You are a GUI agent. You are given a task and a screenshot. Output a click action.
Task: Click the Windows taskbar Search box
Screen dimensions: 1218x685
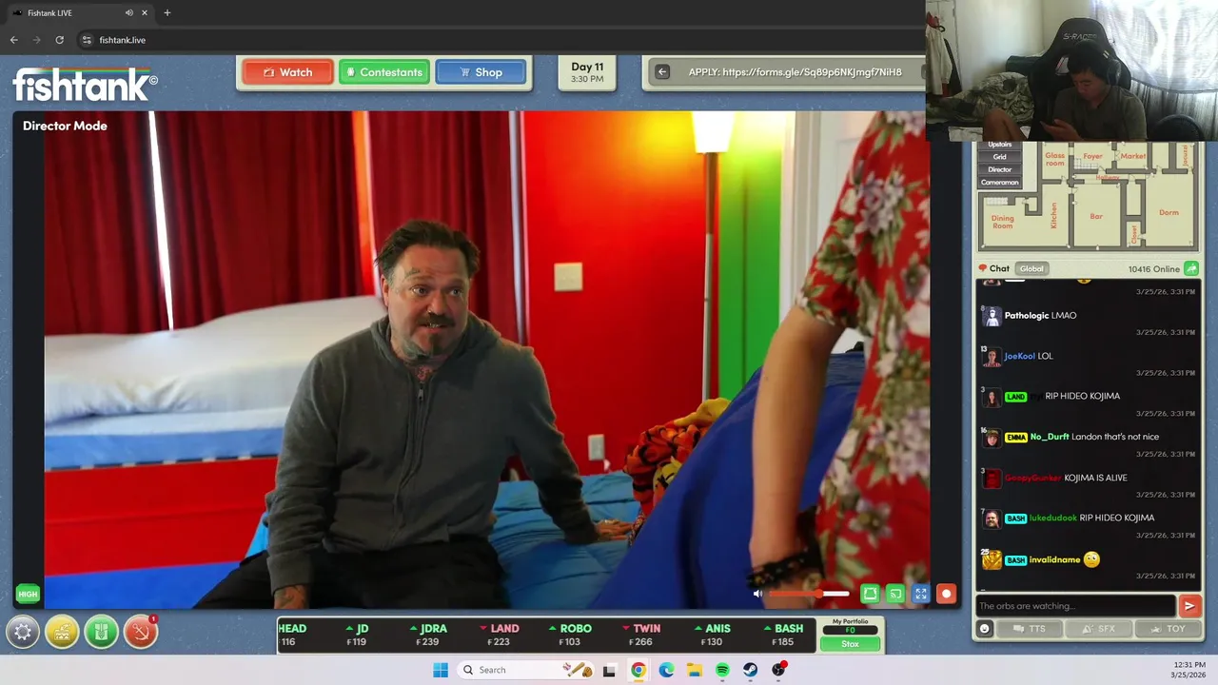pos(523,670)
